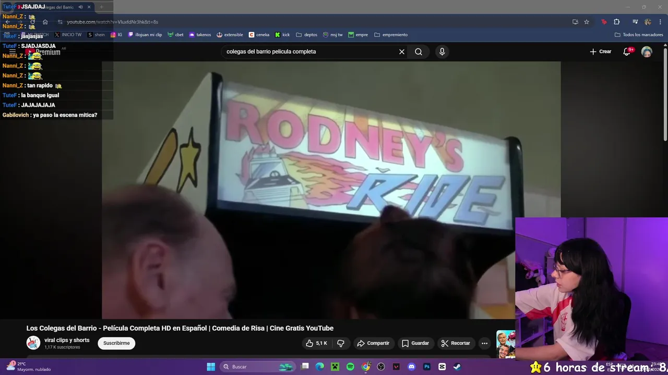Open the viral clips y shorts channel avatar

tap(33, 343)
